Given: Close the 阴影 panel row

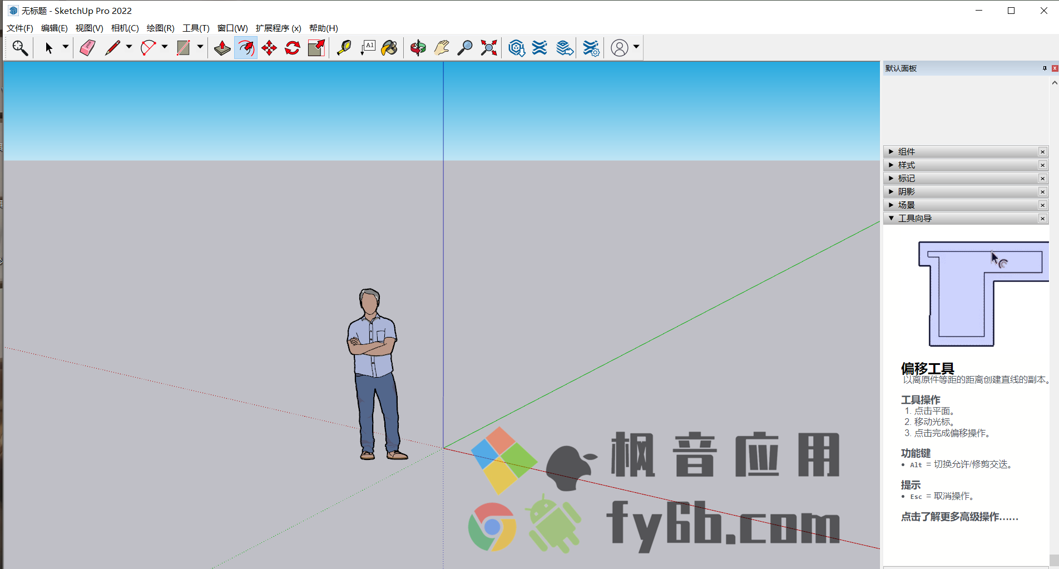Looking at the screenshot, I should [x=1043, y=192].
